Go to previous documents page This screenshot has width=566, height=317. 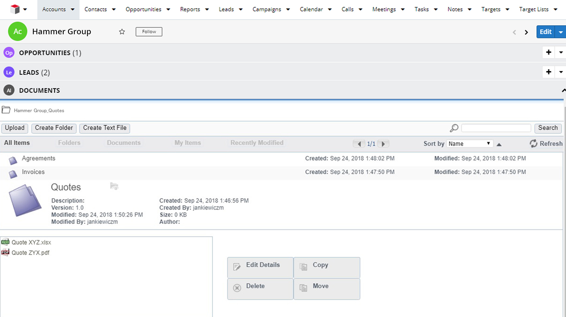tap(359, 144)
